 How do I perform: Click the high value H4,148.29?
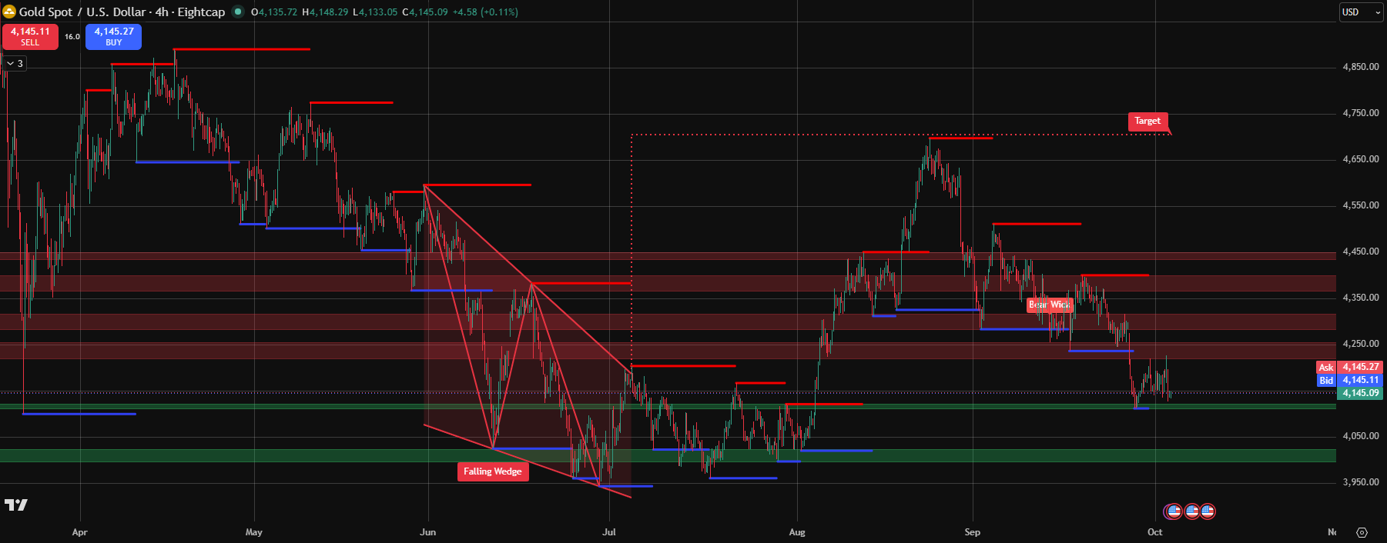click(325, 12)
